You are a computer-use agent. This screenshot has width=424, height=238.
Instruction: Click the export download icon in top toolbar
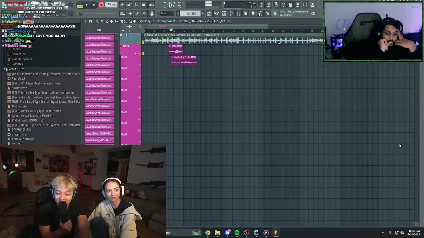coord(312,5)
